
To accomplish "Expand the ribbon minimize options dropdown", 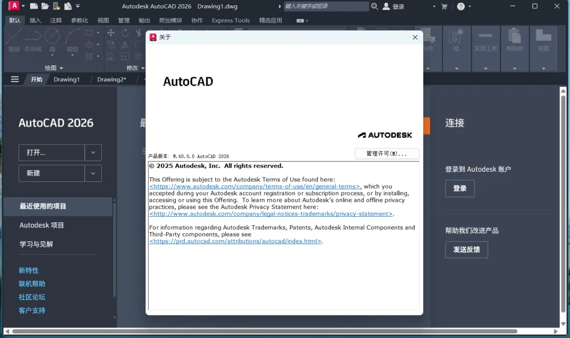I will (x=307, y=21).
